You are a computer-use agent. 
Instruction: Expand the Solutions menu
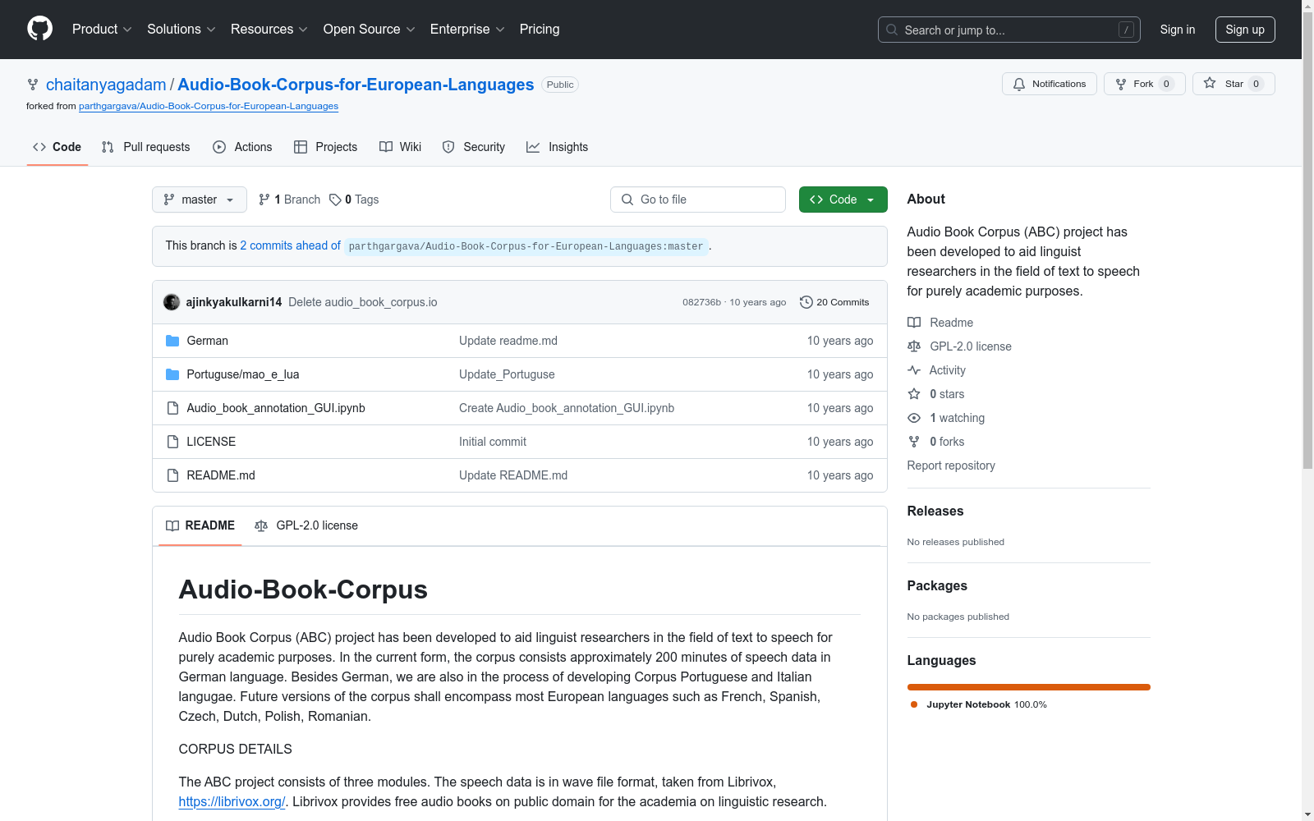pyautogui.click(x=181, y=30)
